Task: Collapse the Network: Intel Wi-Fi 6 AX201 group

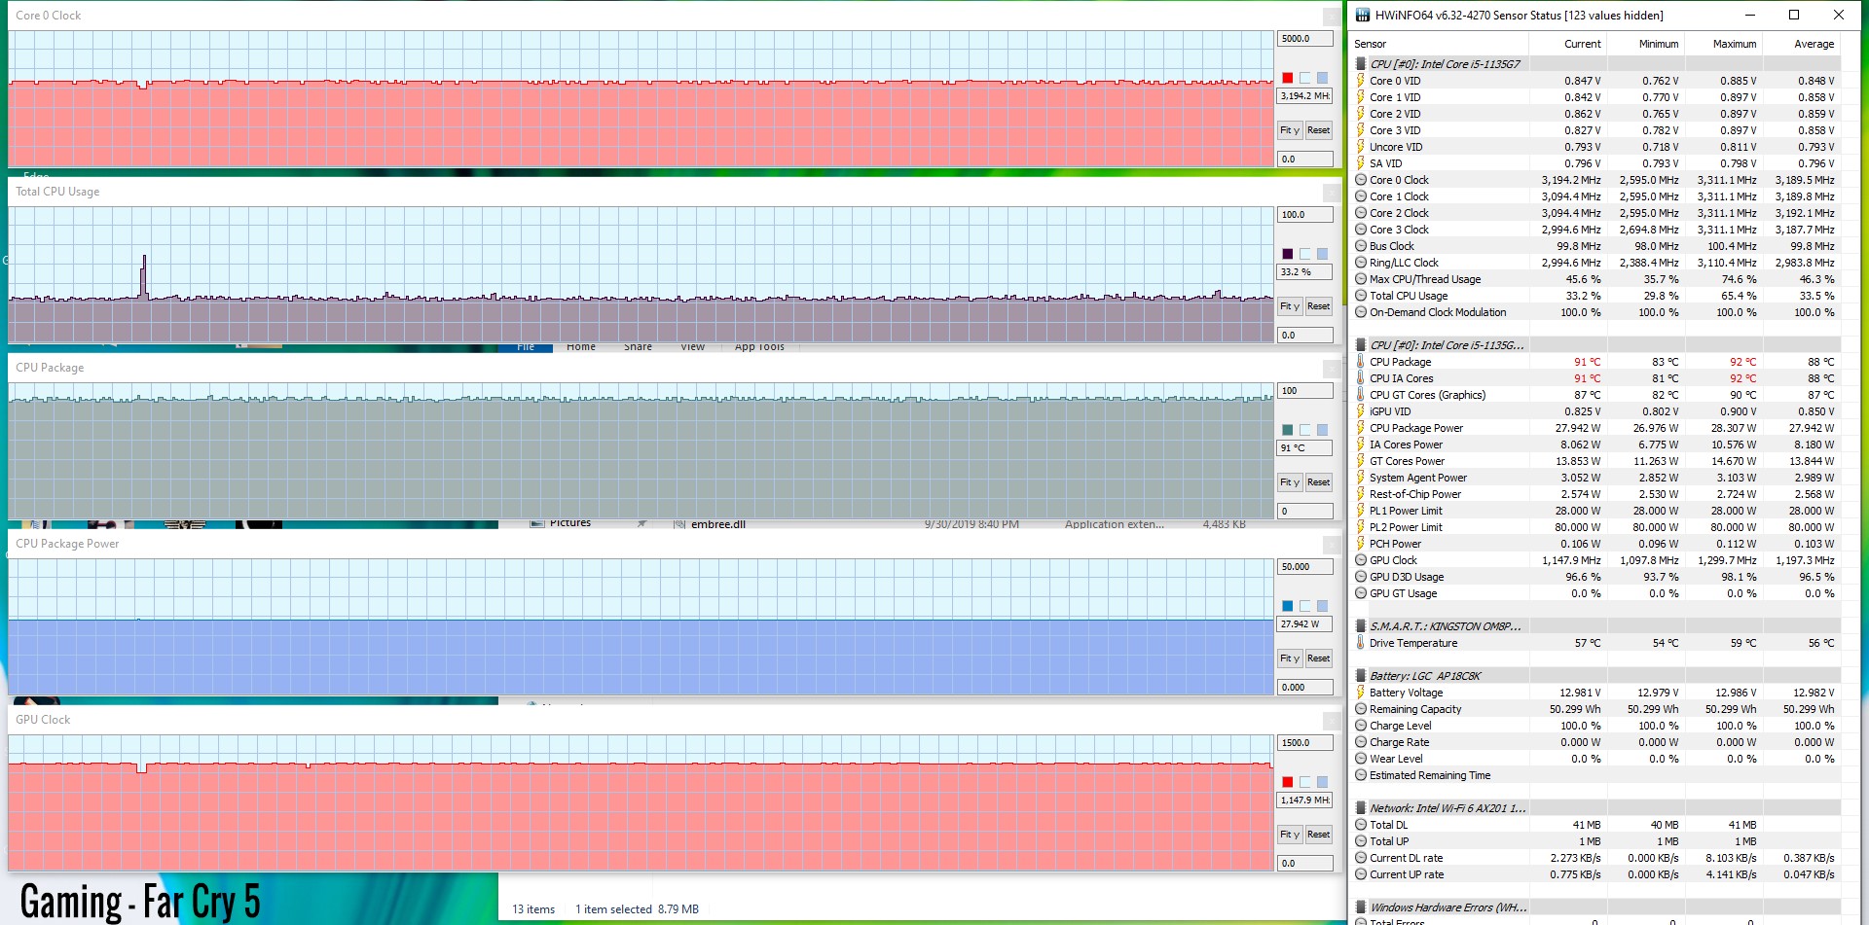Action: click(1361, 808)
